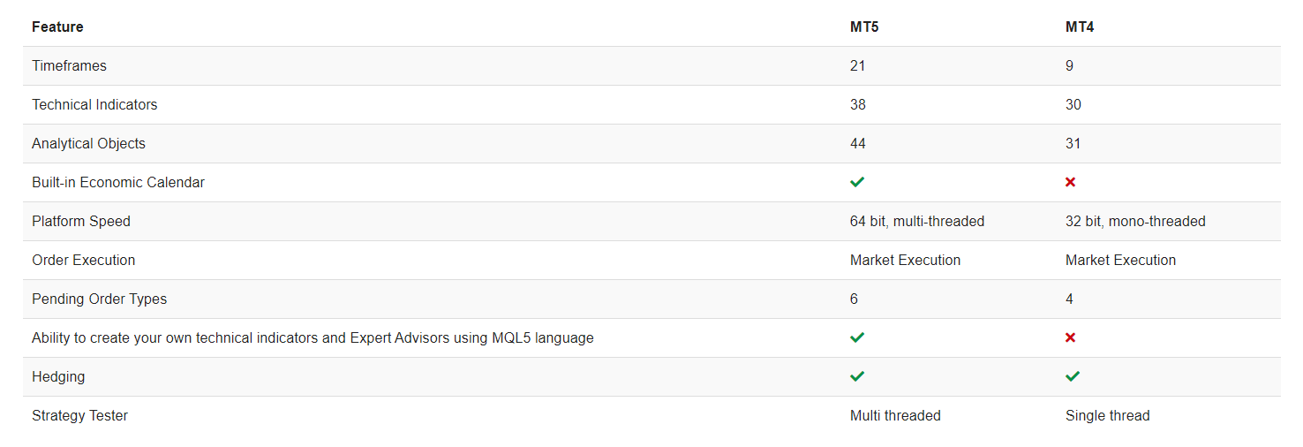The height and width of the screenshot is (447, 1303).
Task: Click the 'Multi threaded' Strategy Tester cell
Action: 895,415
